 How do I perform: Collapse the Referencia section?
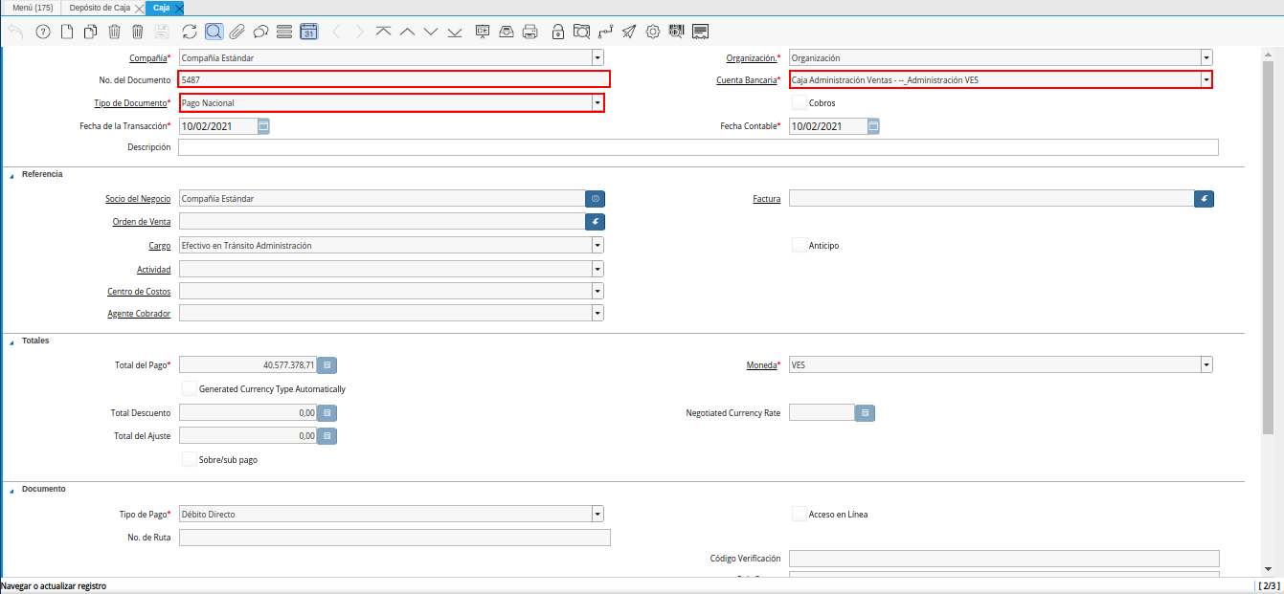click(12, 175)
